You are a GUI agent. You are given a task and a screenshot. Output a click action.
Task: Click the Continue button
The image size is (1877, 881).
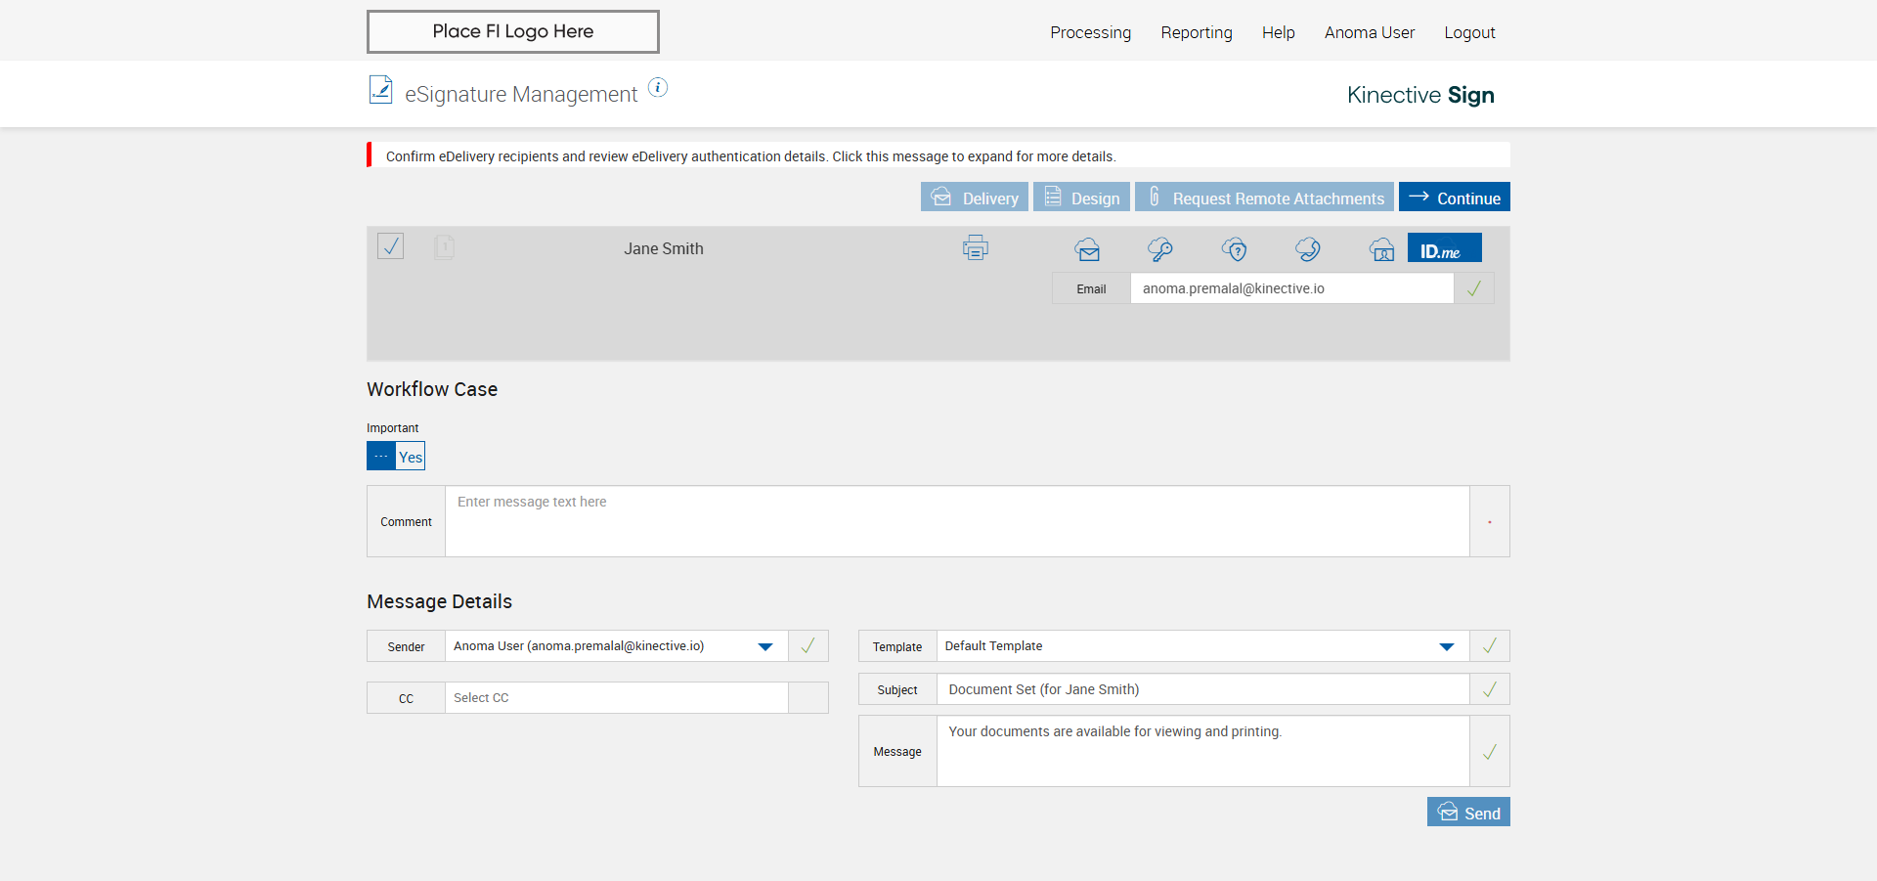pos(1454,198)
